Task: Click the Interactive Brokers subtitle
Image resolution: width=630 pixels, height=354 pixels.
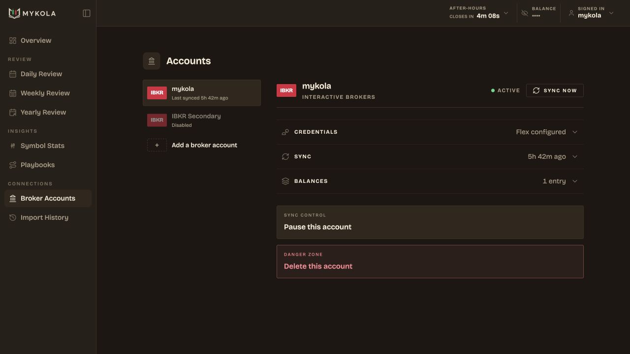Action: point(339,97)
